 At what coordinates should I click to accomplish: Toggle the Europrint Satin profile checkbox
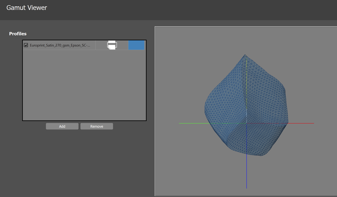tap(26, 45)
